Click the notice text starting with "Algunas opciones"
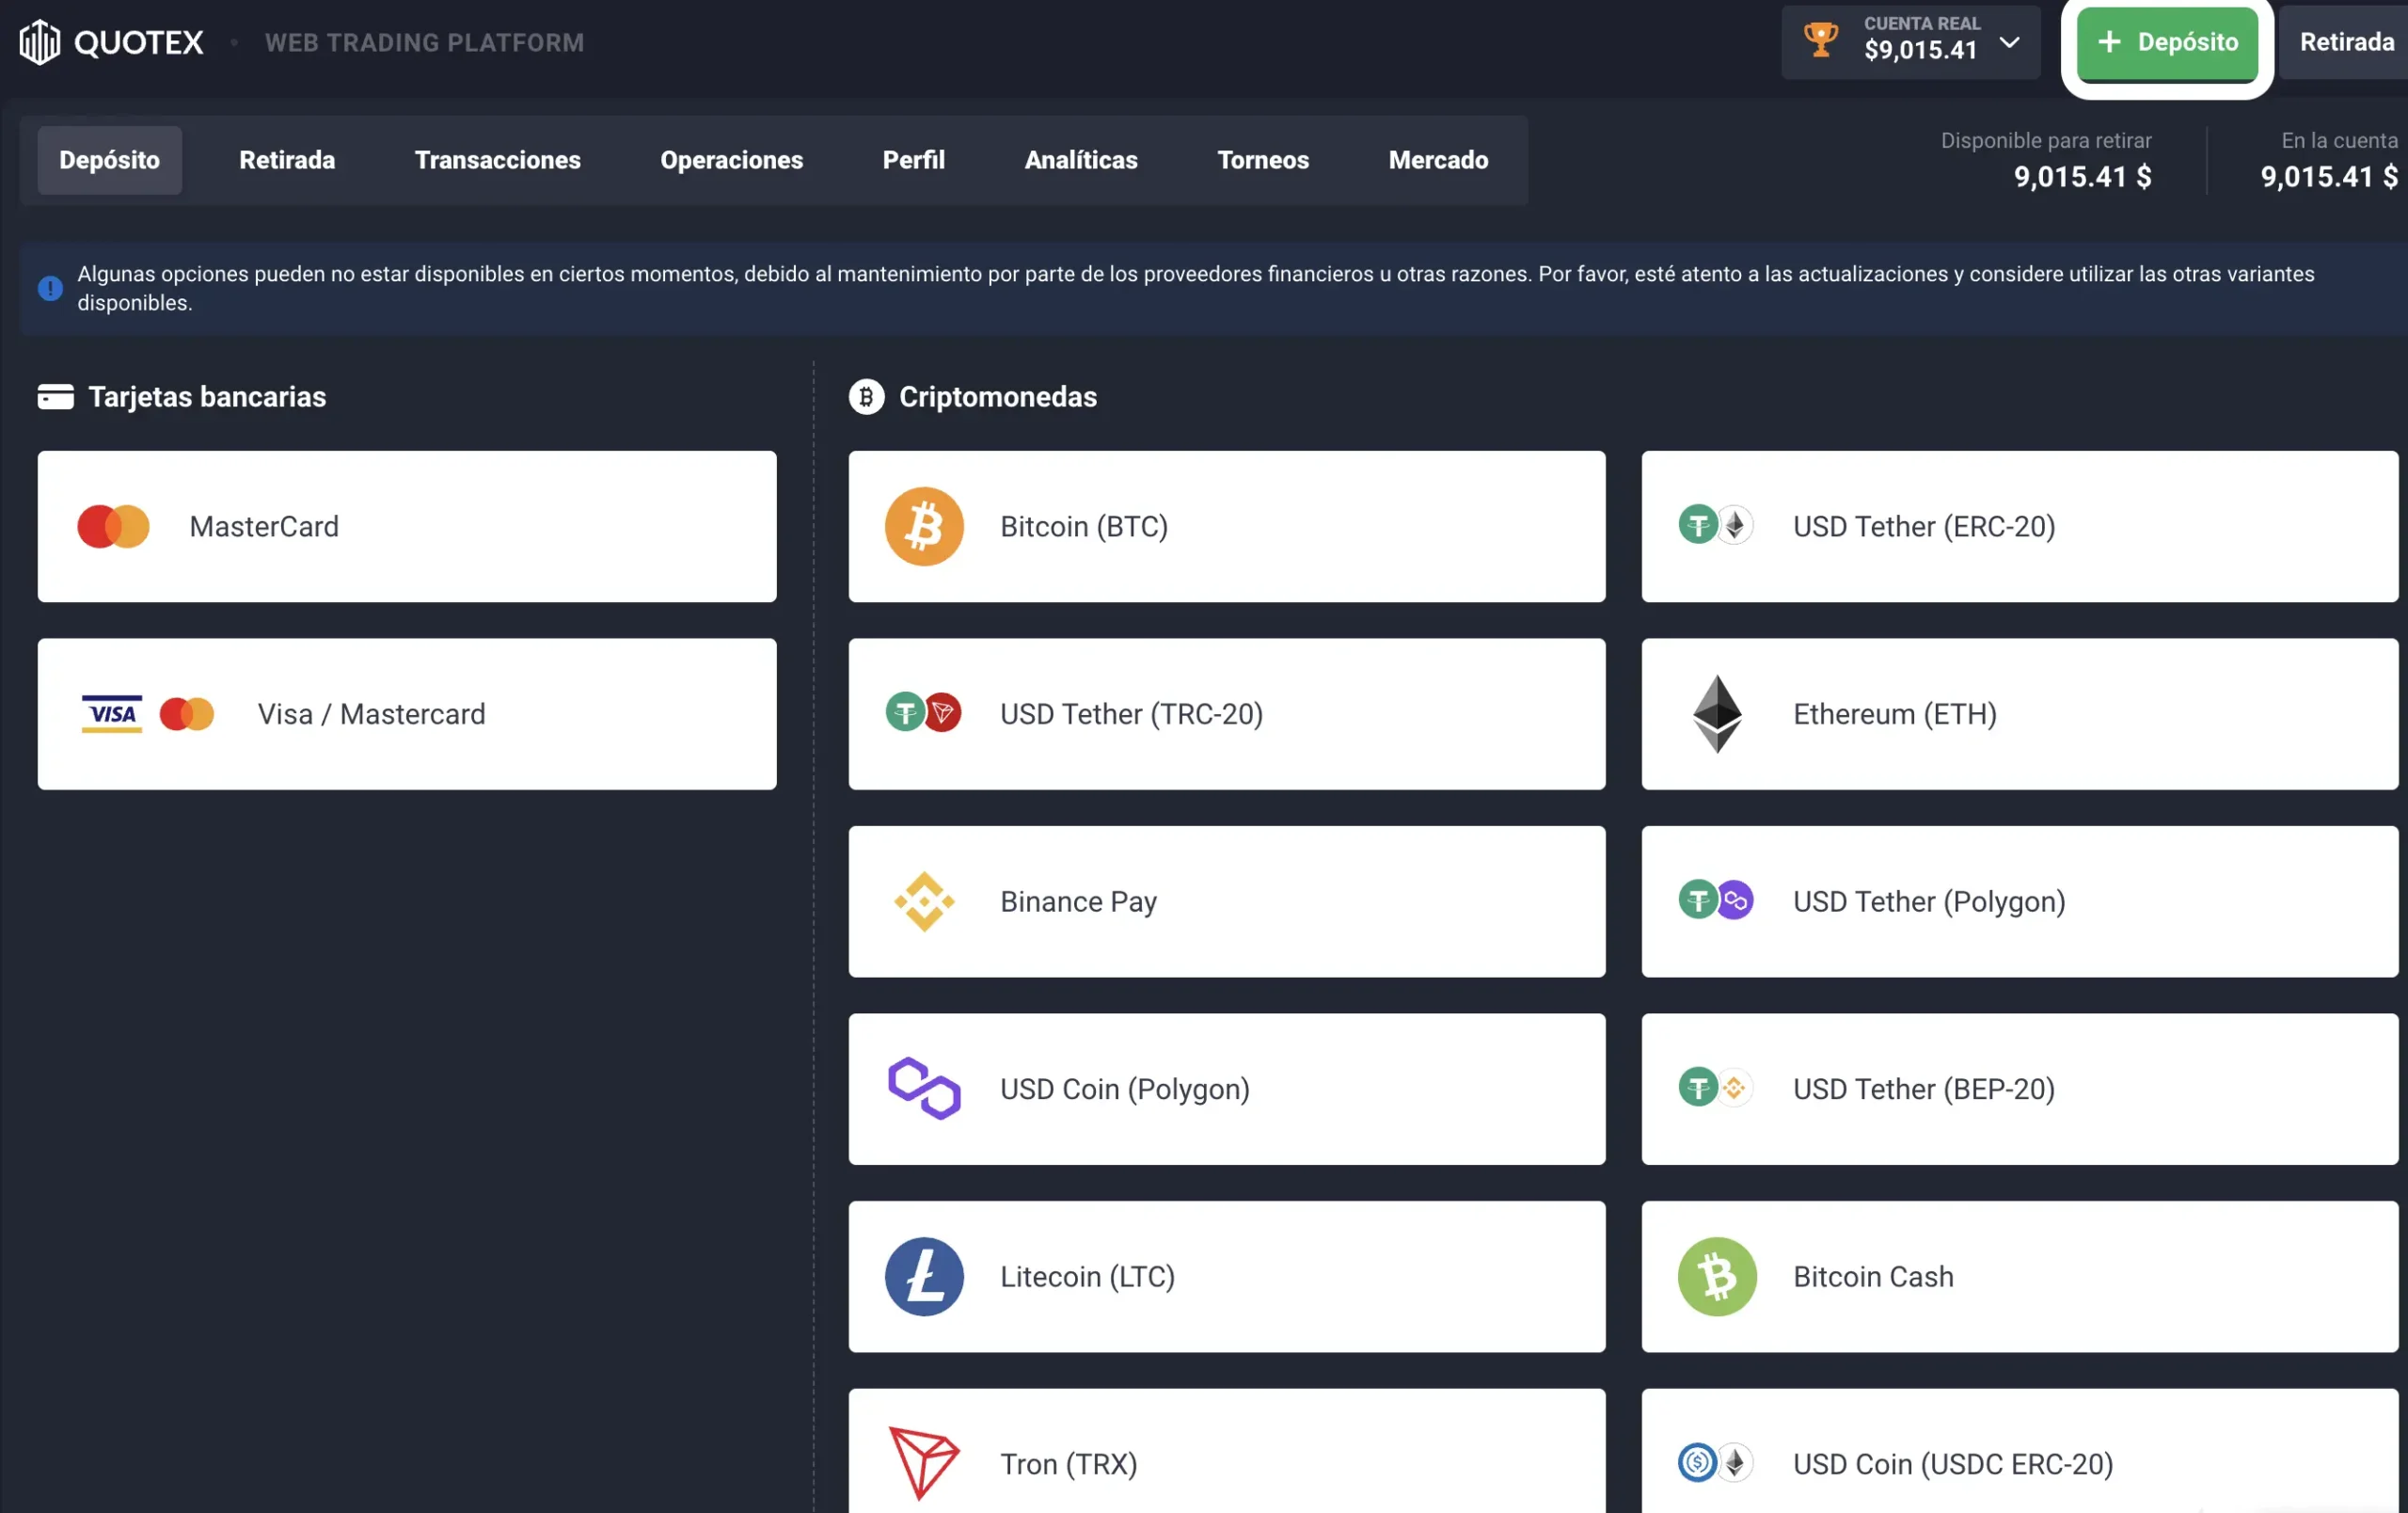 1196,288
